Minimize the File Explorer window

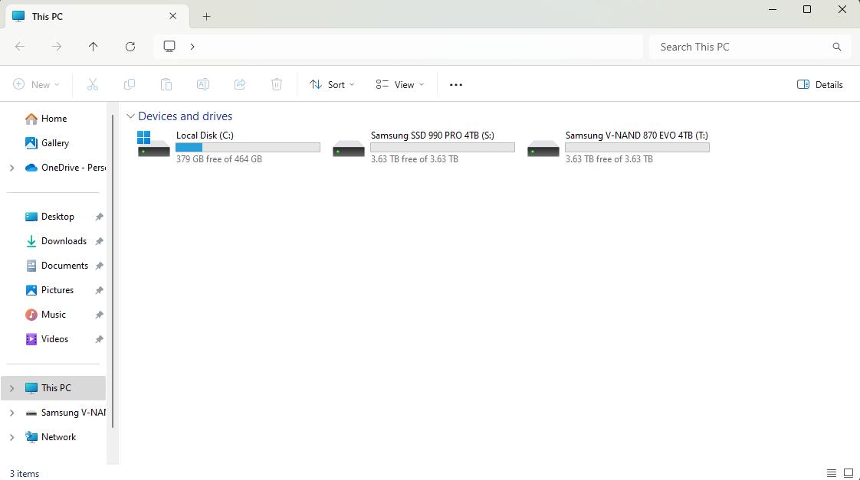pos(773,9)
